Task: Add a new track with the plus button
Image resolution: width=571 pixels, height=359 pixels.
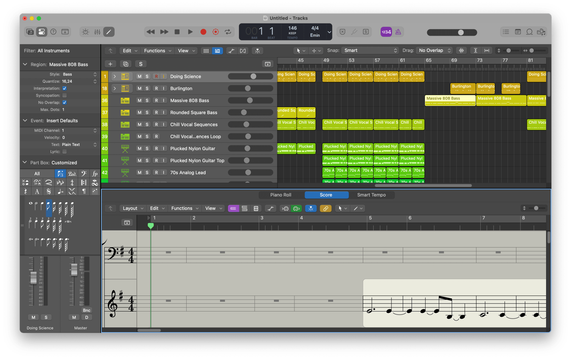Action: (110, 64)
